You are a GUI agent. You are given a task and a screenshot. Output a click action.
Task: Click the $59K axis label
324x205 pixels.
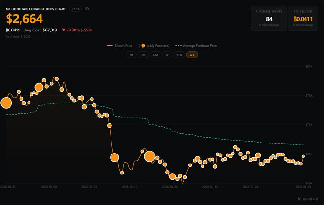tap(309, 183)
